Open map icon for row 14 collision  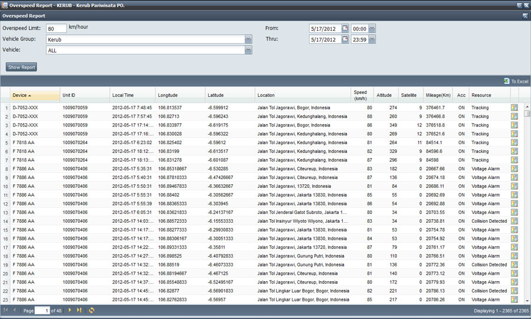pos(514,221)
